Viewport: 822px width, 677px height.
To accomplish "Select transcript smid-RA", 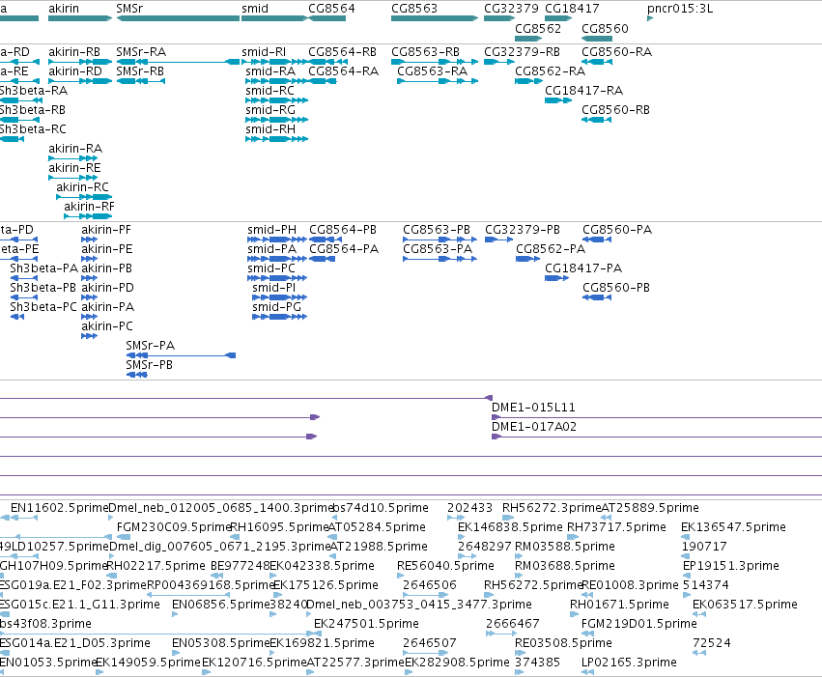I will click(x=270, y=71).
